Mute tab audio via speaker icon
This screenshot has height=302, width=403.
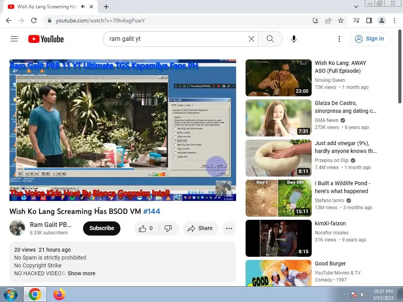(83, 7)
